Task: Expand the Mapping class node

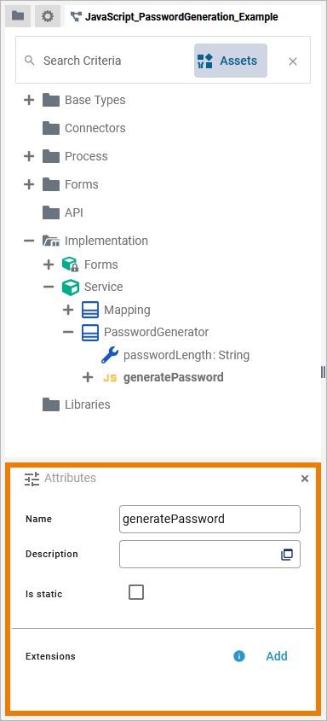Action: [x=68, y=310]
